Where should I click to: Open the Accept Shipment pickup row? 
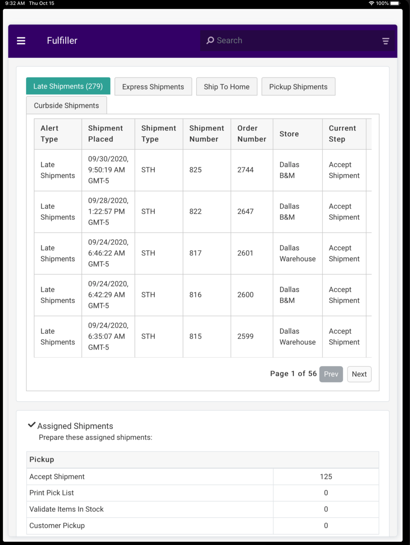[x=203, y=477]
